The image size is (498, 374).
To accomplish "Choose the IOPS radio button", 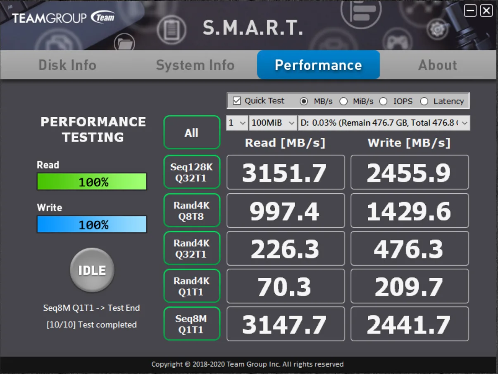I will tap(383, 101).
